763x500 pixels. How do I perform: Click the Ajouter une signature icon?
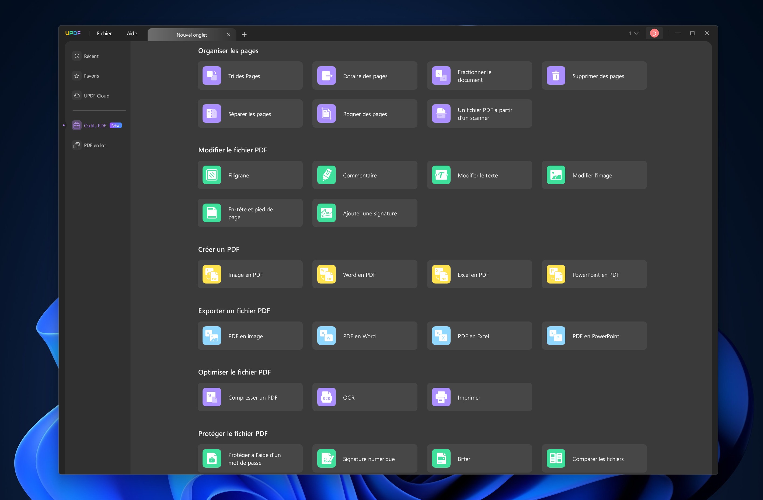pos(326,213)
